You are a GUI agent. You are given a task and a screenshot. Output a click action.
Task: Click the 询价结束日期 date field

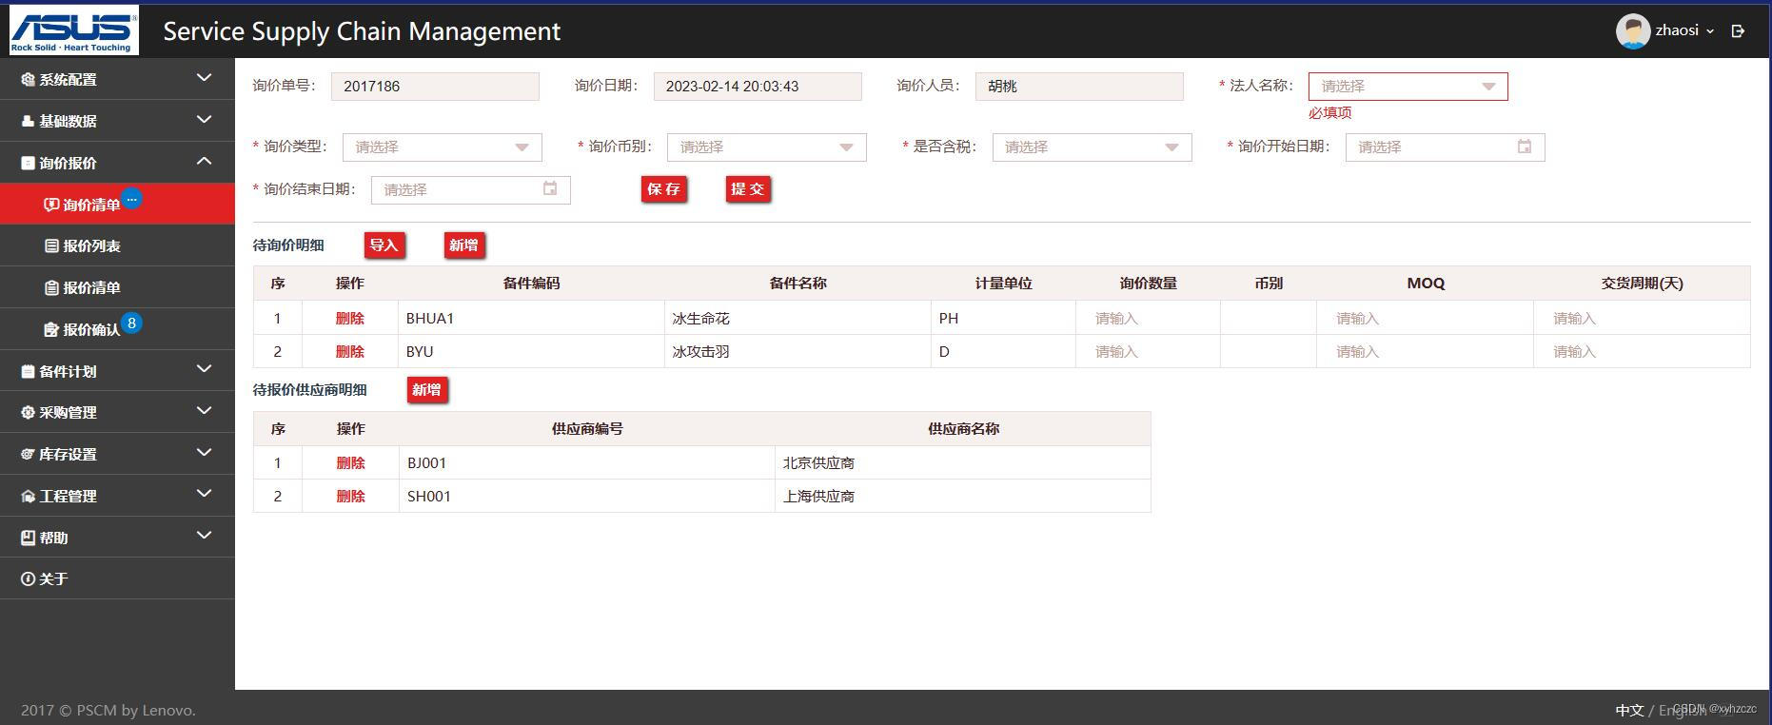[470, 189]
